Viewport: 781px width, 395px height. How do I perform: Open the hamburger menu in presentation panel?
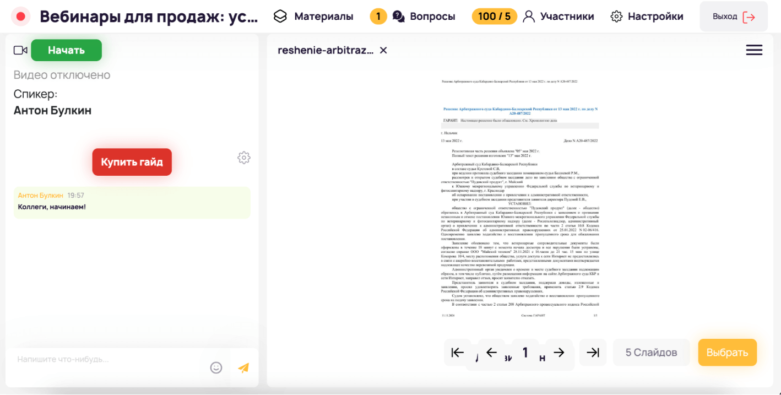[x=754, y=50]
